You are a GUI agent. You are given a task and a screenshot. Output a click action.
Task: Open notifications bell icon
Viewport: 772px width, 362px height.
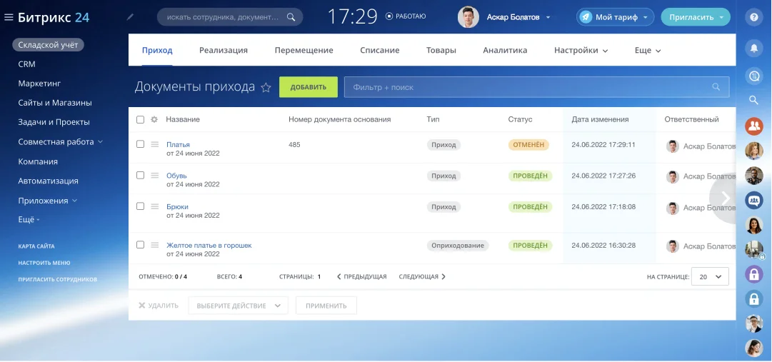753,49
